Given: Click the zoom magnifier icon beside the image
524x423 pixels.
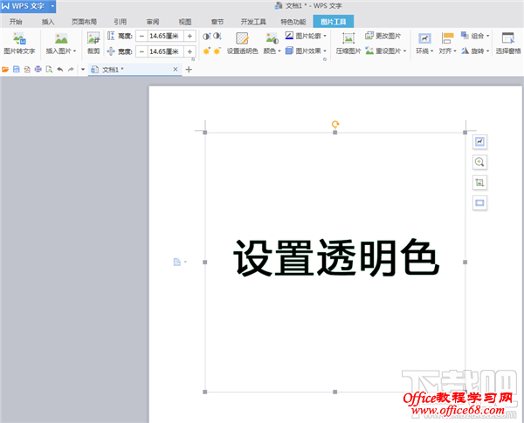Looking at the screenshot, I should pyautogui.click(x=479, y=162).
